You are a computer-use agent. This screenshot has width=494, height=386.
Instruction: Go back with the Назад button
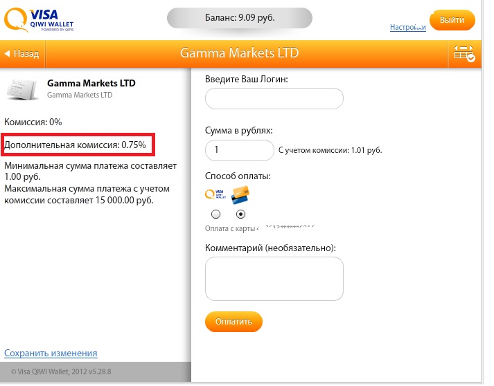[x=22, y=53]
